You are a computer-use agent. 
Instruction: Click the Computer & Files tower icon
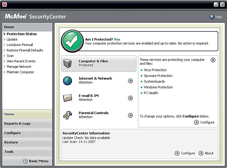click(67, 64)
